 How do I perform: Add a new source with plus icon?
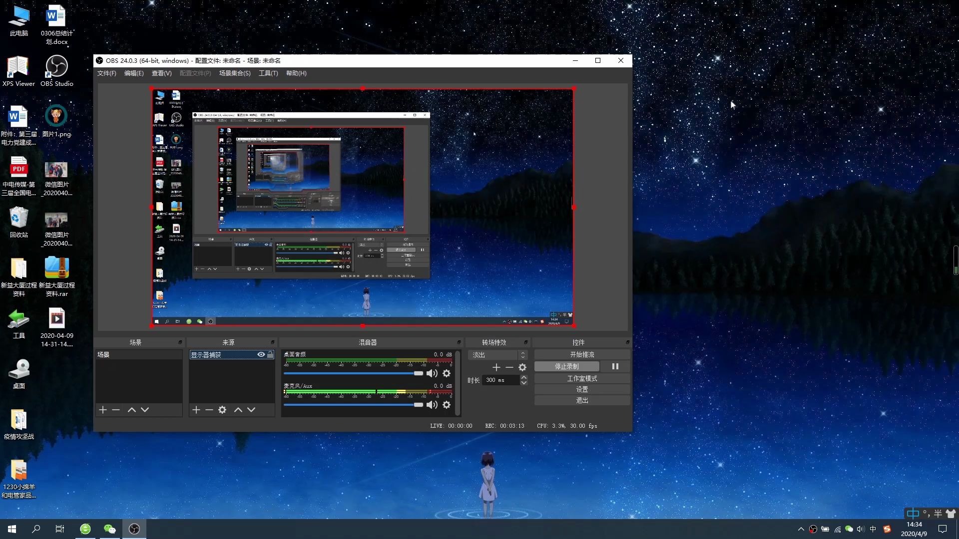coord(196,410)
